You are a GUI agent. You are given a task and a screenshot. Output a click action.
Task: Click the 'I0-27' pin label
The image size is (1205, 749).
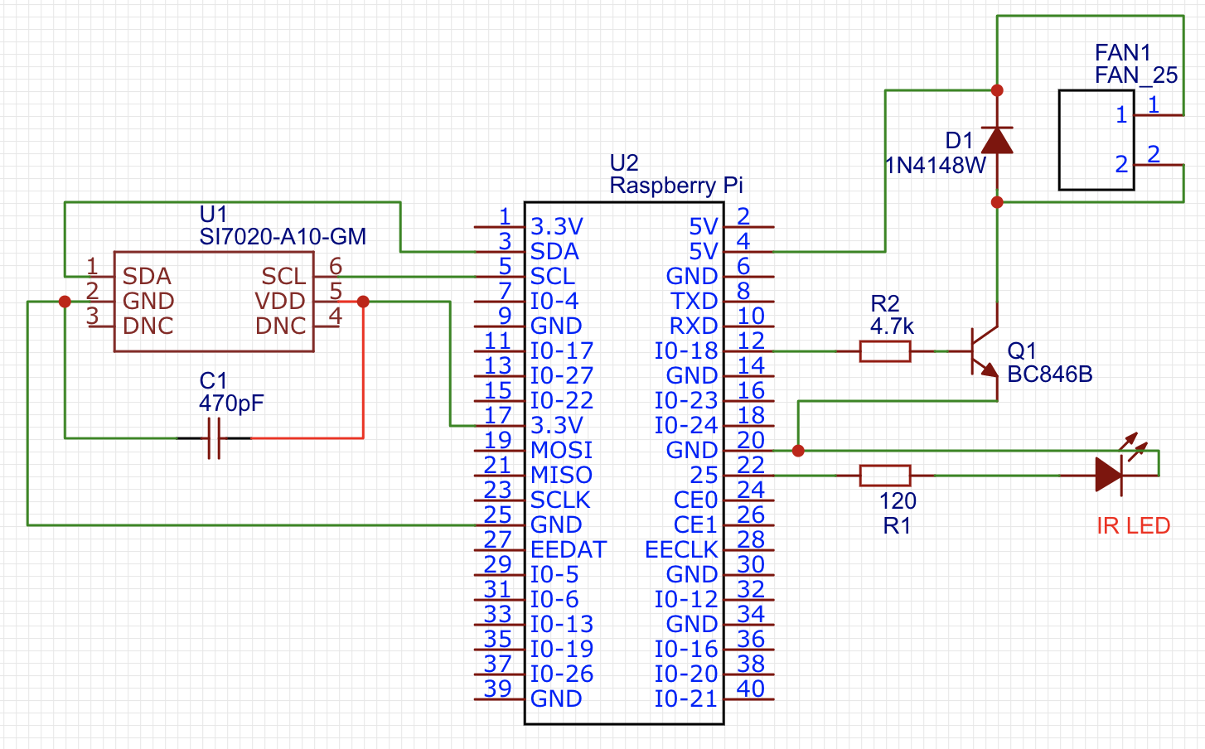coord(562,376)
